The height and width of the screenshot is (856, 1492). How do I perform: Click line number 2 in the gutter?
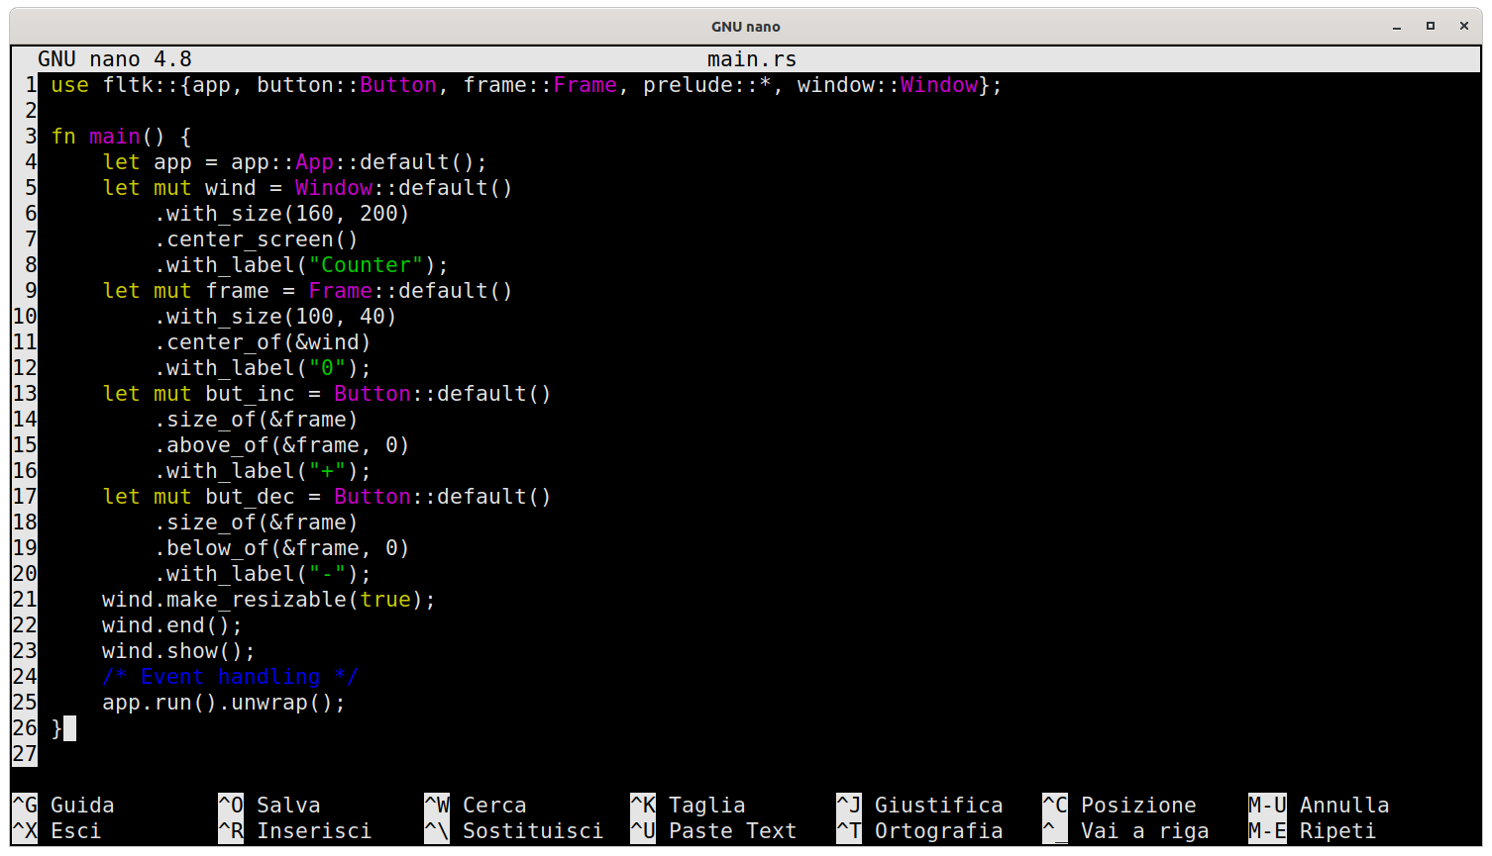[x=31, y=111]
